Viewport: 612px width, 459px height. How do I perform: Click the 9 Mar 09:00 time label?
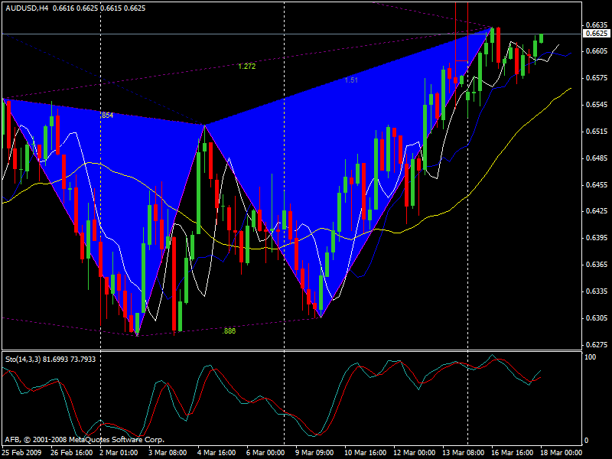316,452
